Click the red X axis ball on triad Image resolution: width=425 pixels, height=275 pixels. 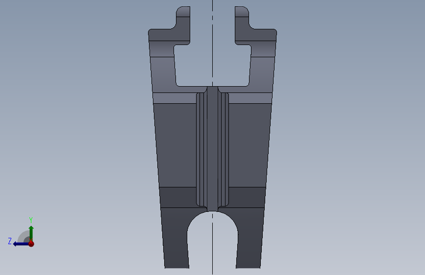[31, 244]
